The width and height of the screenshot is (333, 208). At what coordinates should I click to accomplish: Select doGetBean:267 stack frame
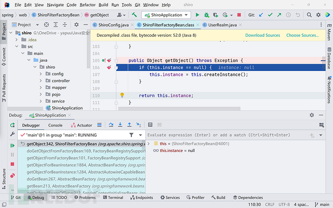82,179
